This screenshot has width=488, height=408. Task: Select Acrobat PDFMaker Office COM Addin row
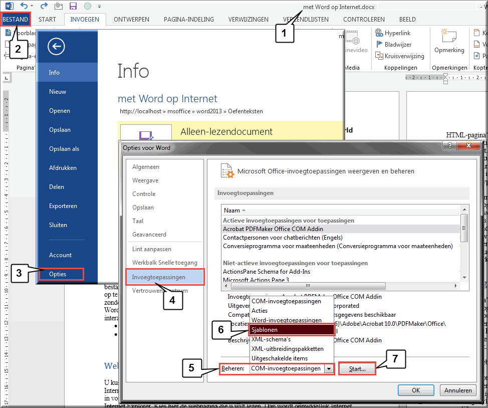pos(341,229)
